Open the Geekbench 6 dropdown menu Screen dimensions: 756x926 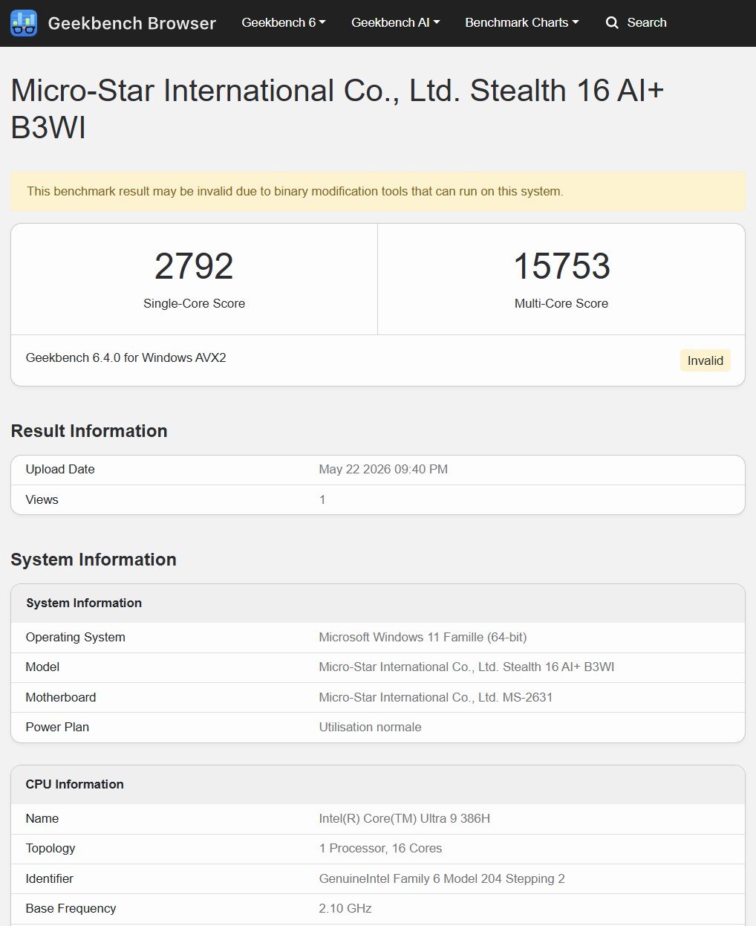(284, 22)
